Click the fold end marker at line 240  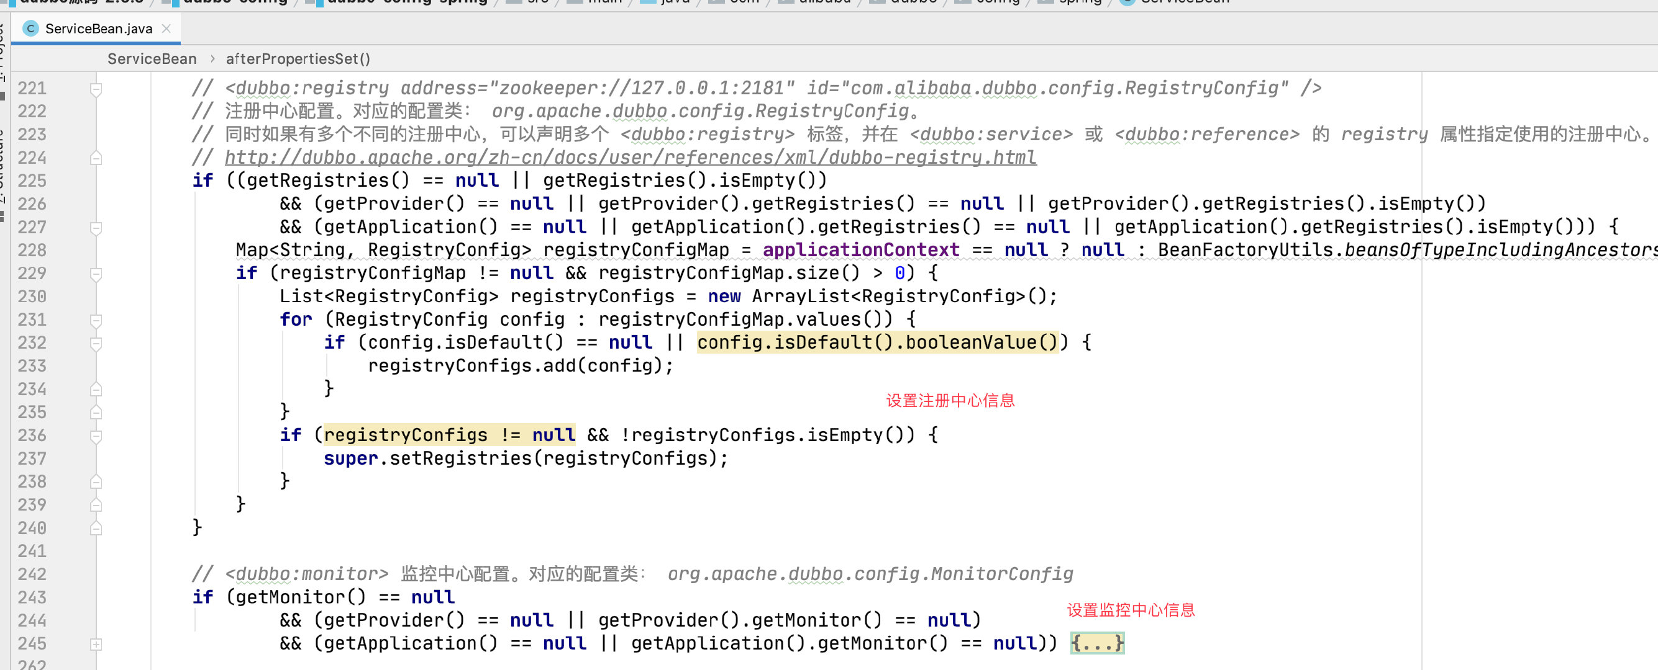pyautogui.click(x=96, y=528)
